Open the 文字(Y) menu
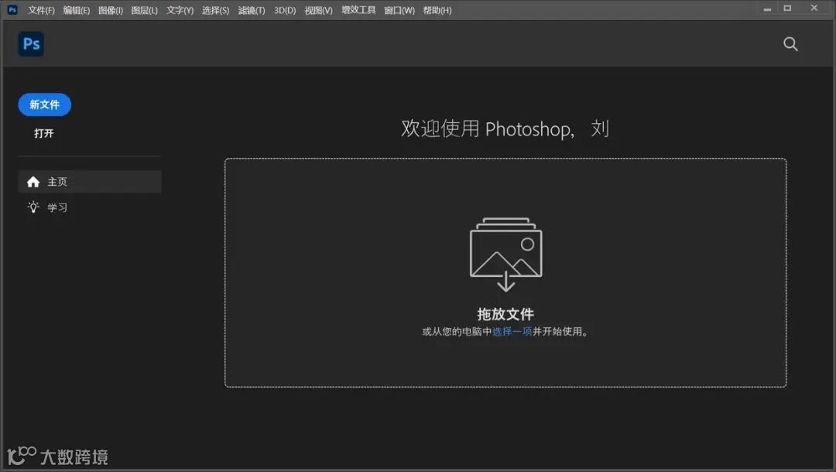 coord(180,10)
